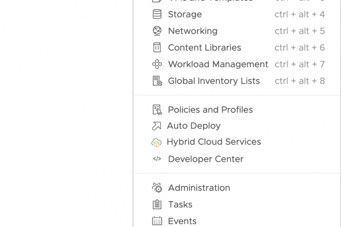Open the Policies and Profiles label
Image resolution: width=341 pixels, height=227 pixels.
tap(210, 109)
